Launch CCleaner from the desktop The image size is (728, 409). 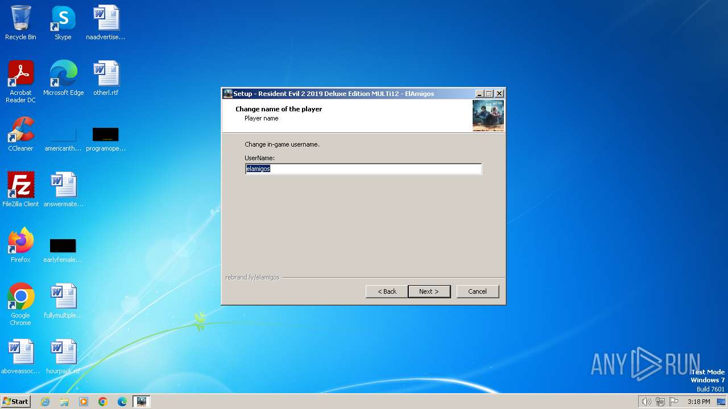[x=20, y=134]
